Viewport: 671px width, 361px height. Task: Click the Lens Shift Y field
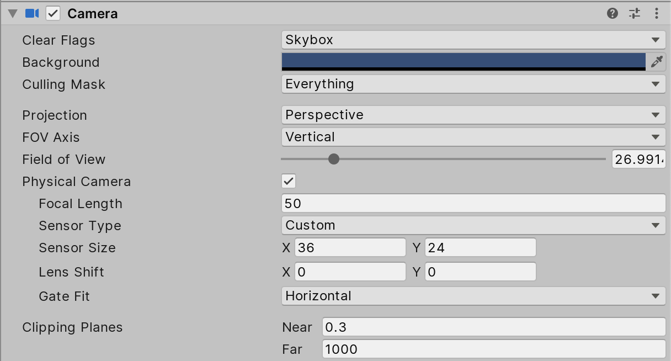(x=480, y=272)
